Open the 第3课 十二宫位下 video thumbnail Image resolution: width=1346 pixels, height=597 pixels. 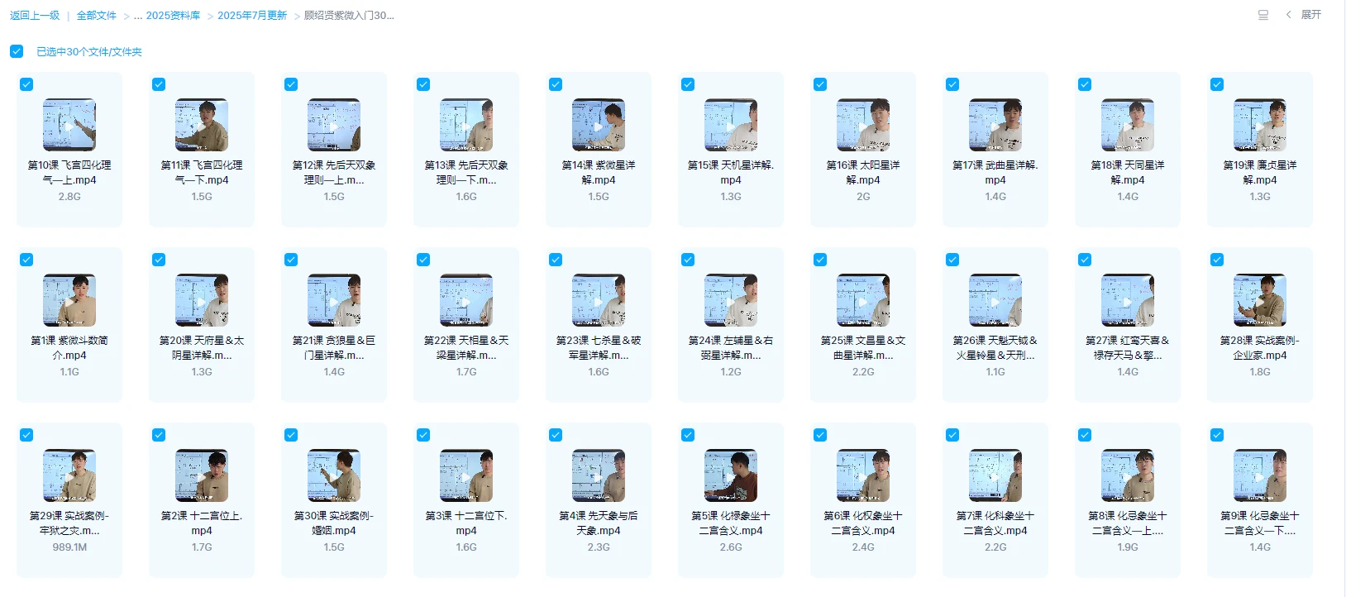tap(466, 475)
